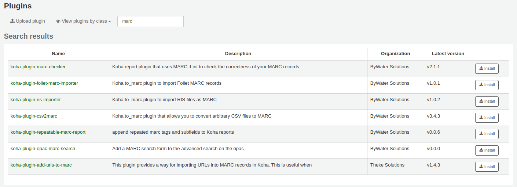Install the koha-plugin-opac-marc-search plugin
517x187 pixels.
point(487,150)
